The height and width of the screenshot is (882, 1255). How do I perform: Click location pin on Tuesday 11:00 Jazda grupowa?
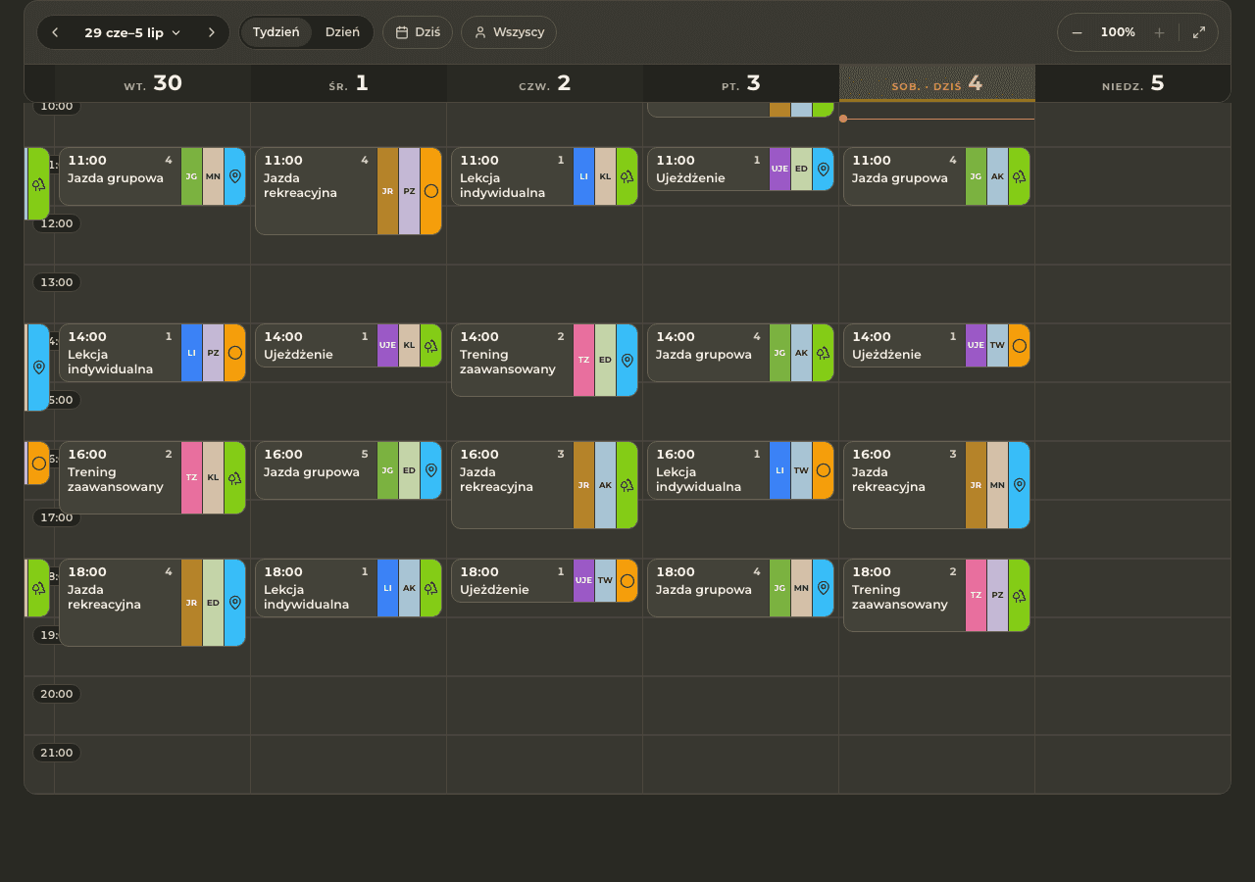click(234, 176)
